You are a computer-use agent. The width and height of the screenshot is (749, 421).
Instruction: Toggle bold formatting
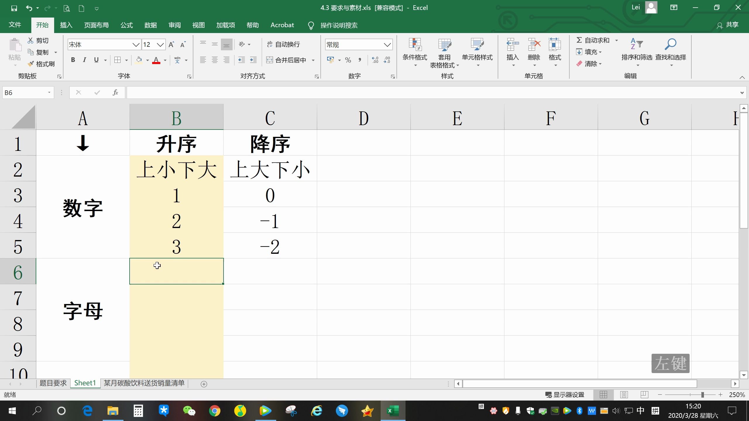tap(73, 60)
